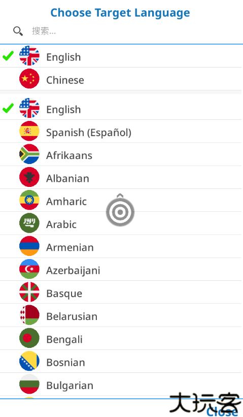The height and width of the screenshot is (417, 243).
Task: Select Armenian as target language
Action: point(121,246)
